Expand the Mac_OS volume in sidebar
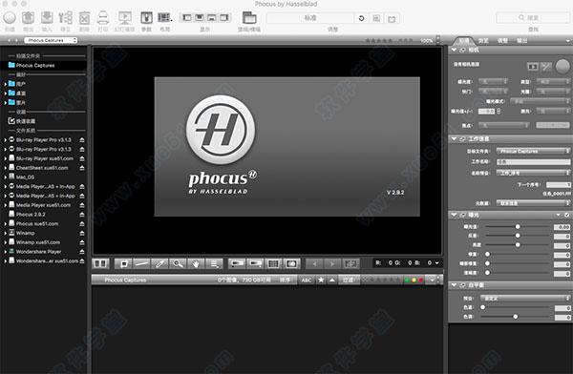The image size is (573, 374). [5, 177]
